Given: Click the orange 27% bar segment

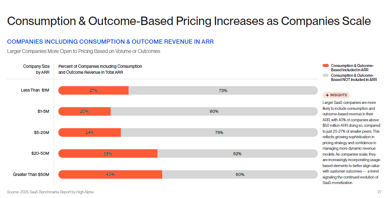Looking at the screenshot, I should tap(93, 90).
